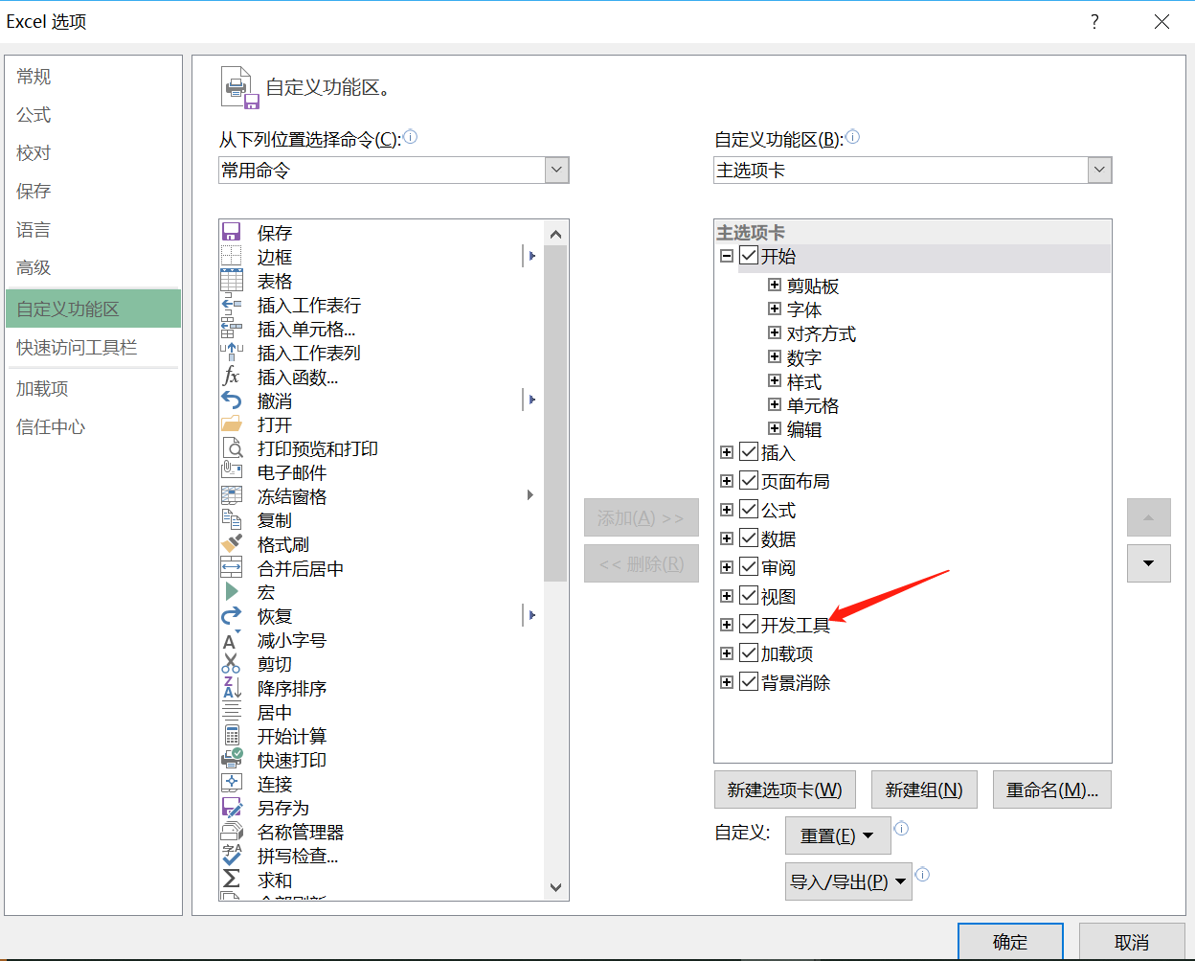
Task: Open the 导入/导出(P) dropdown button
Action: pyautogui.click(x=848, y=881)
